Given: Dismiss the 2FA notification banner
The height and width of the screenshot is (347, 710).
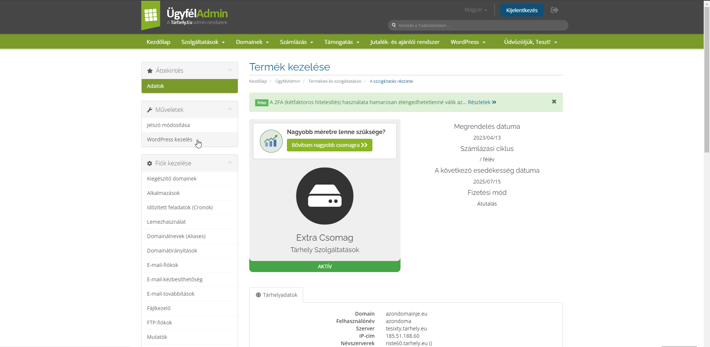Looking at the screenshot, I should (554, 102).
